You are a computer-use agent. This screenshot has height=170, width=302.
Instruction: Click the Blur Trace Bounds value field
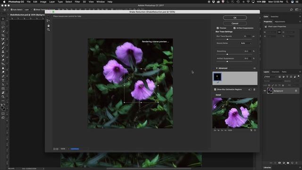coord(247,36)
